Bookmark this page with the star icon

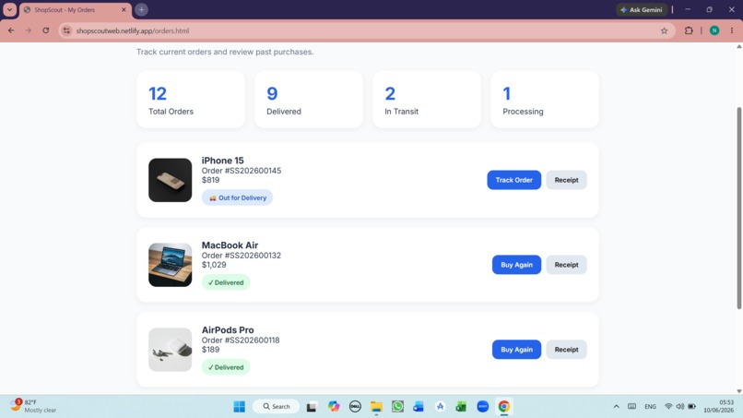[664, 30]
